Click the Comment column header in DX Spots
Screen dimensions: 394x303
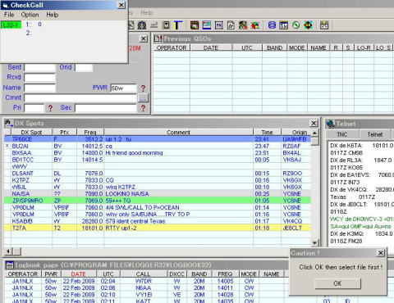[x=178, y=133]
